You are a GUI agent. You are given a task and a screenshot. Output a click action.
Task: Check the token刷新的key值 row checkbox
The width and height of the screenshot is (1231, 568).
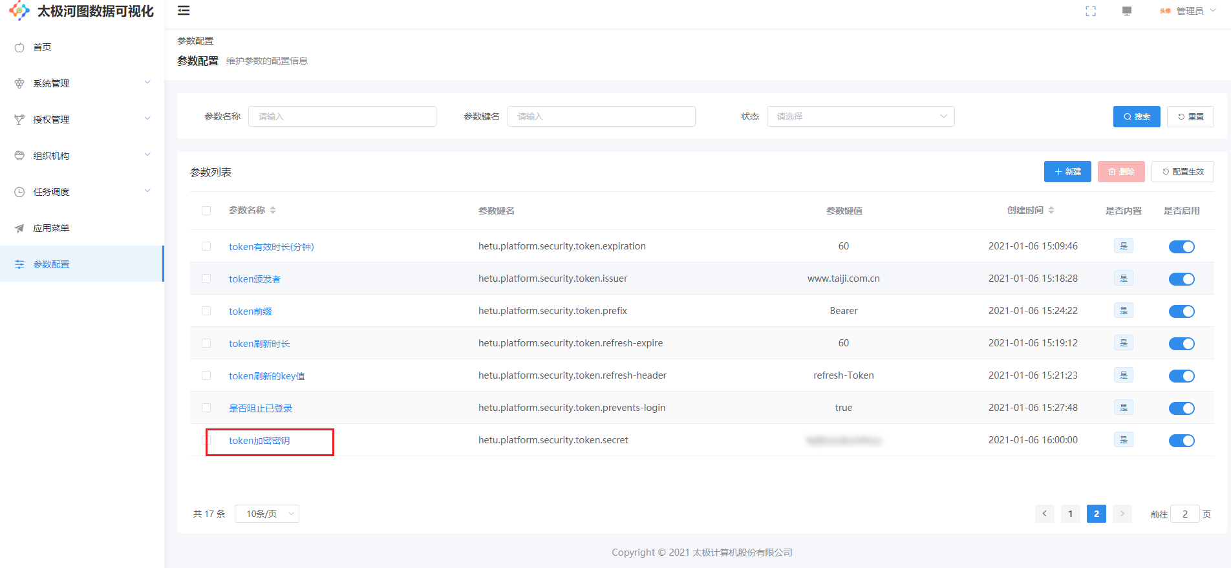[206, 375]
